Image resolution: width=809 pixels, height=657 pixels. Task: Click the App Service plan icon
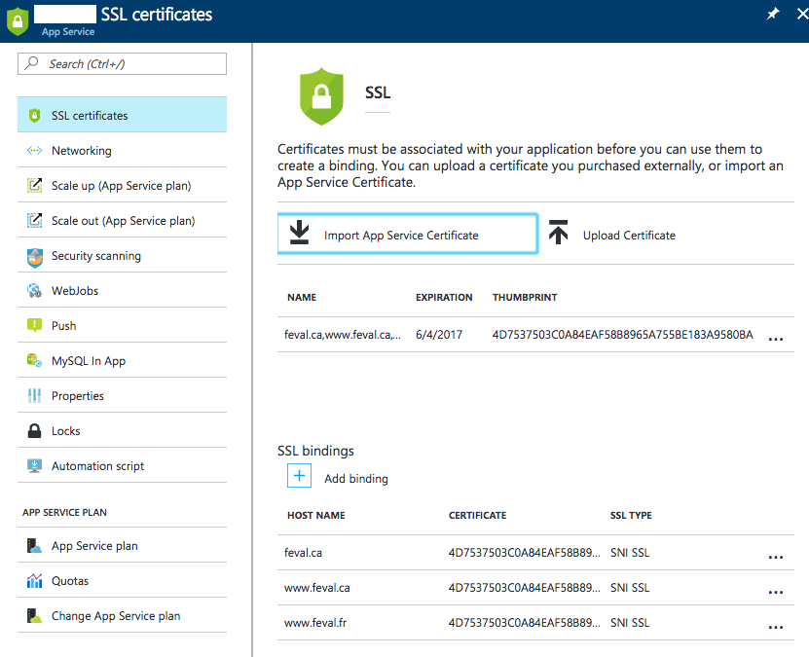35,546
